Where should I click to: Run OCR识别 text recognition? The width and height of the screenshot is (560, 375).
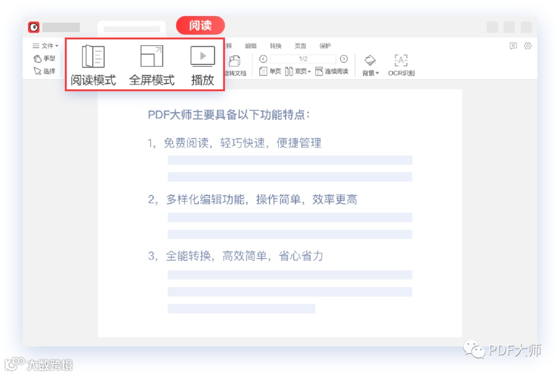401,65
